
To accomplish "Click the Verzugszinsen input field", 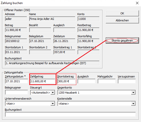I will 127,81.
